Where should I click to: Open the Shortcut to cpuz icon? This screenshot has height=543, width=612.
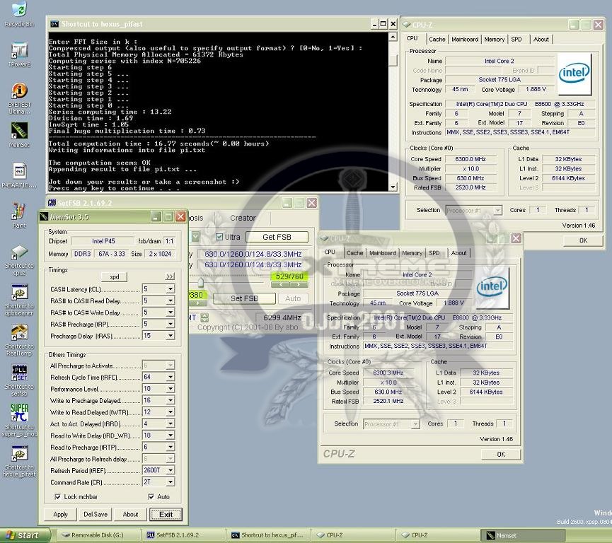[x=18, y=252]
